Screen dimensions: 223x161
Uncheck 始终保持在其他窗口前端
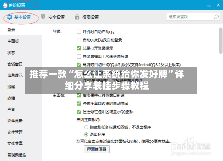(79, 95)
